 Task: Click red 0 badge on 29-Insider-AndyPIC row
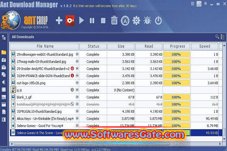pos(72,69)
